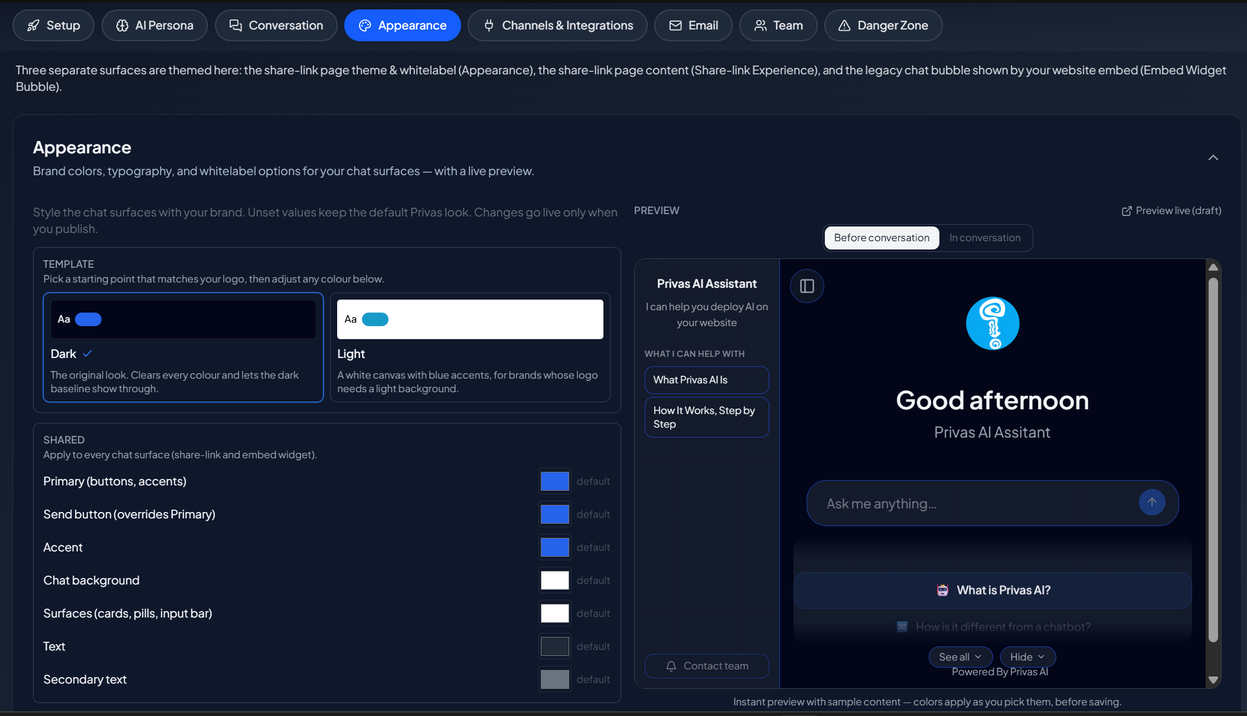
Task: Click the brain icon on AI Persona tab
Action: coord(122,25)
